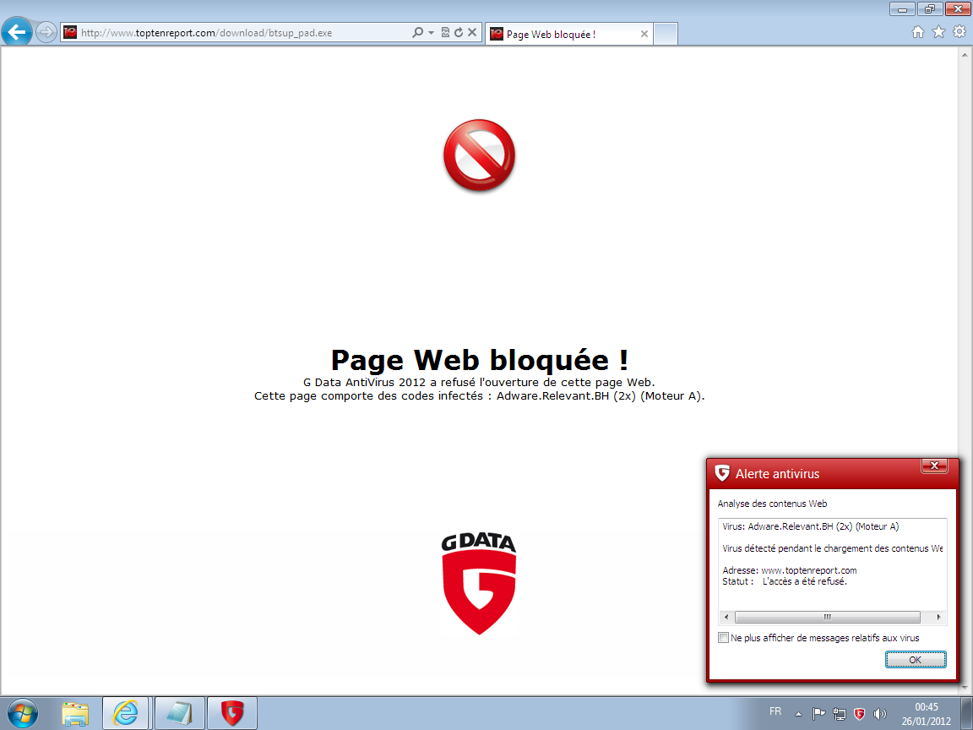The height and width of the screenshot is (730, 973).
Task: Open the Windows Start menu orb
Action: (22, 712)
